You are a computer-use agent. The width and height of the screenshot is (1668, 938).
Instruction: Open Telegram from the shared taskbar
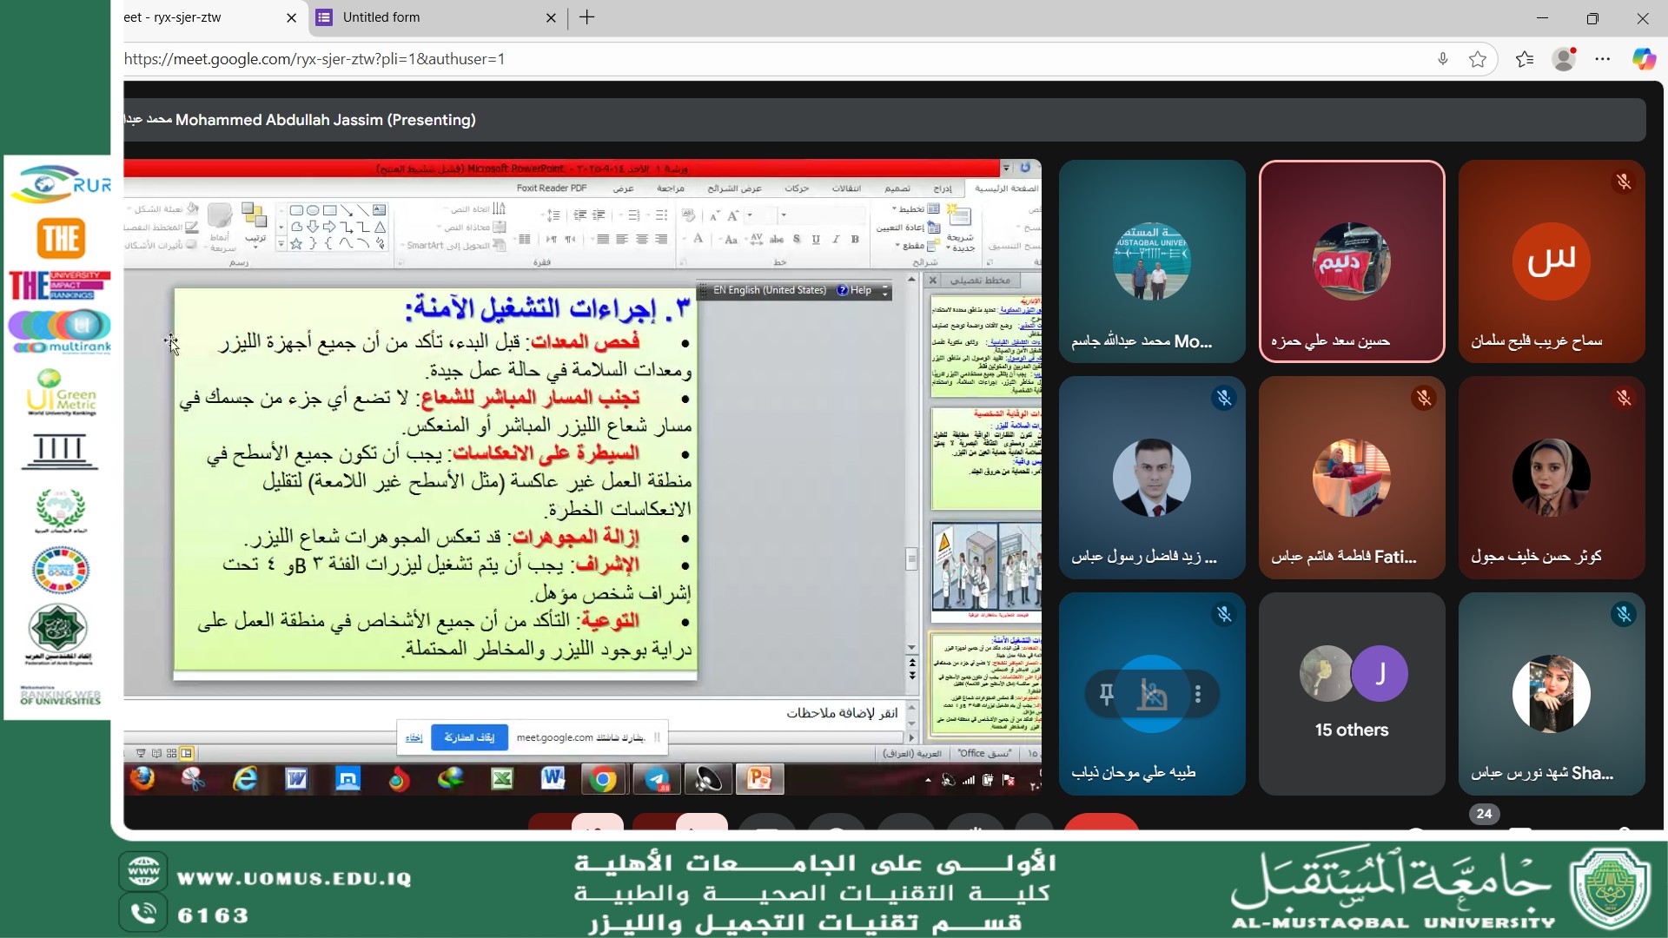657,779
